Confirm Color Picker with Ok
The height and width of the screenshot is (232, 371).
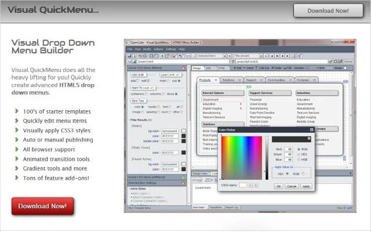[x=278, y=186]
